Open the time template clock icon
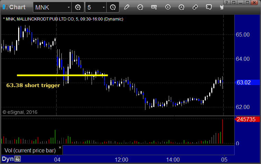Viewport: 261px width, 164px height. tap(113, 7)
